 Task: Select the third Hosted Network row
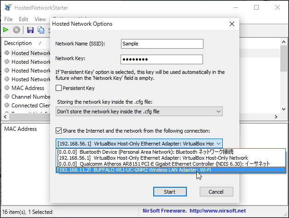point(28,70)
